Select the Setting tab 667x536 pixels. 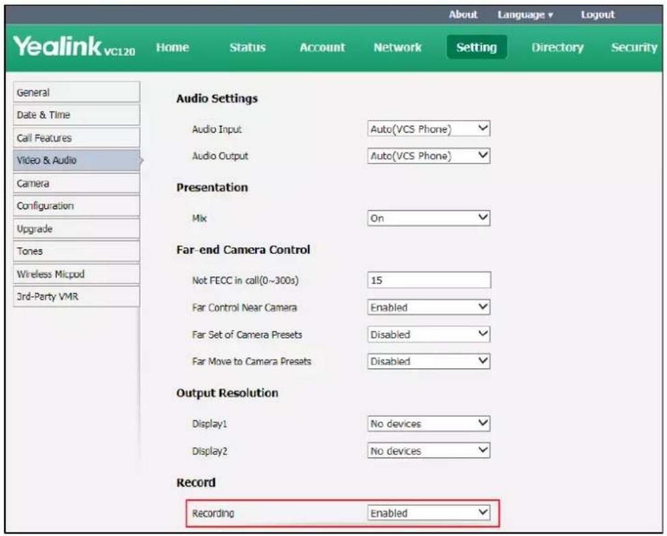click(x=477, y=47)
